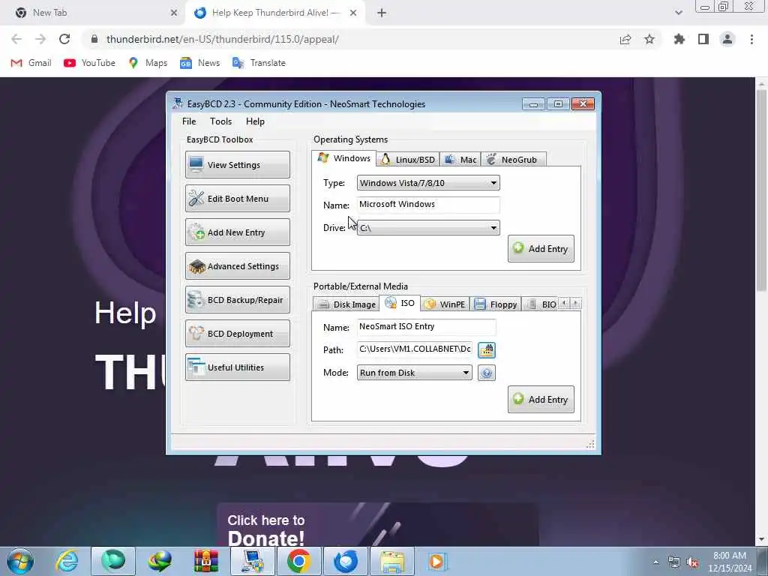This screenshot has height=576, width=768.
Task: Expand the Windows Type dropdown
Action: (428, 183)
